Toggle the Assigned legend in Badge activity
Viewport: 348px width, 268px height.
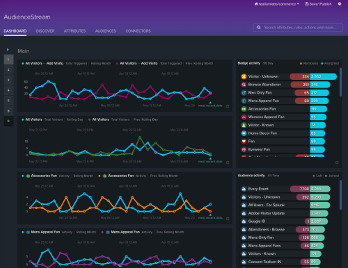pos(330,63)
